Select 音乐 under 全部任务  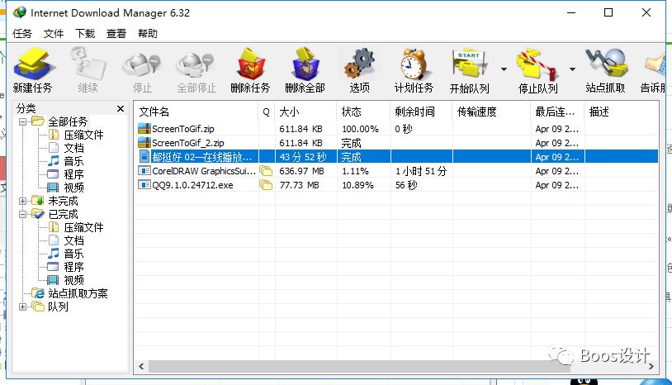[73, 162]
